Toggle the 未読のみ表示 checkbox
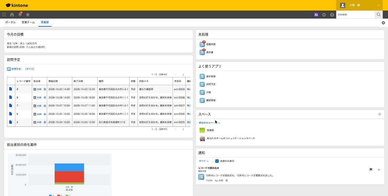388x196 pixels. tap(217, 161)
